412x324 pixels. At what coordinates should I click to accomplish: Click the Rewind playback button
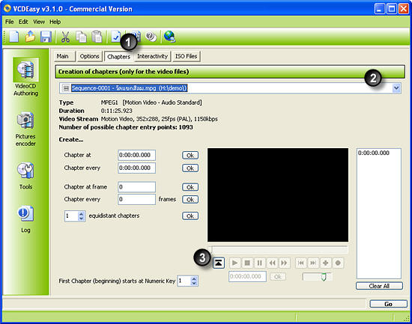click(x=272, y=263)
